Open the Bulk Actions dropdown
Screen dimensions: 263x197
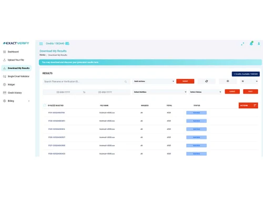[x=154, y=81]
